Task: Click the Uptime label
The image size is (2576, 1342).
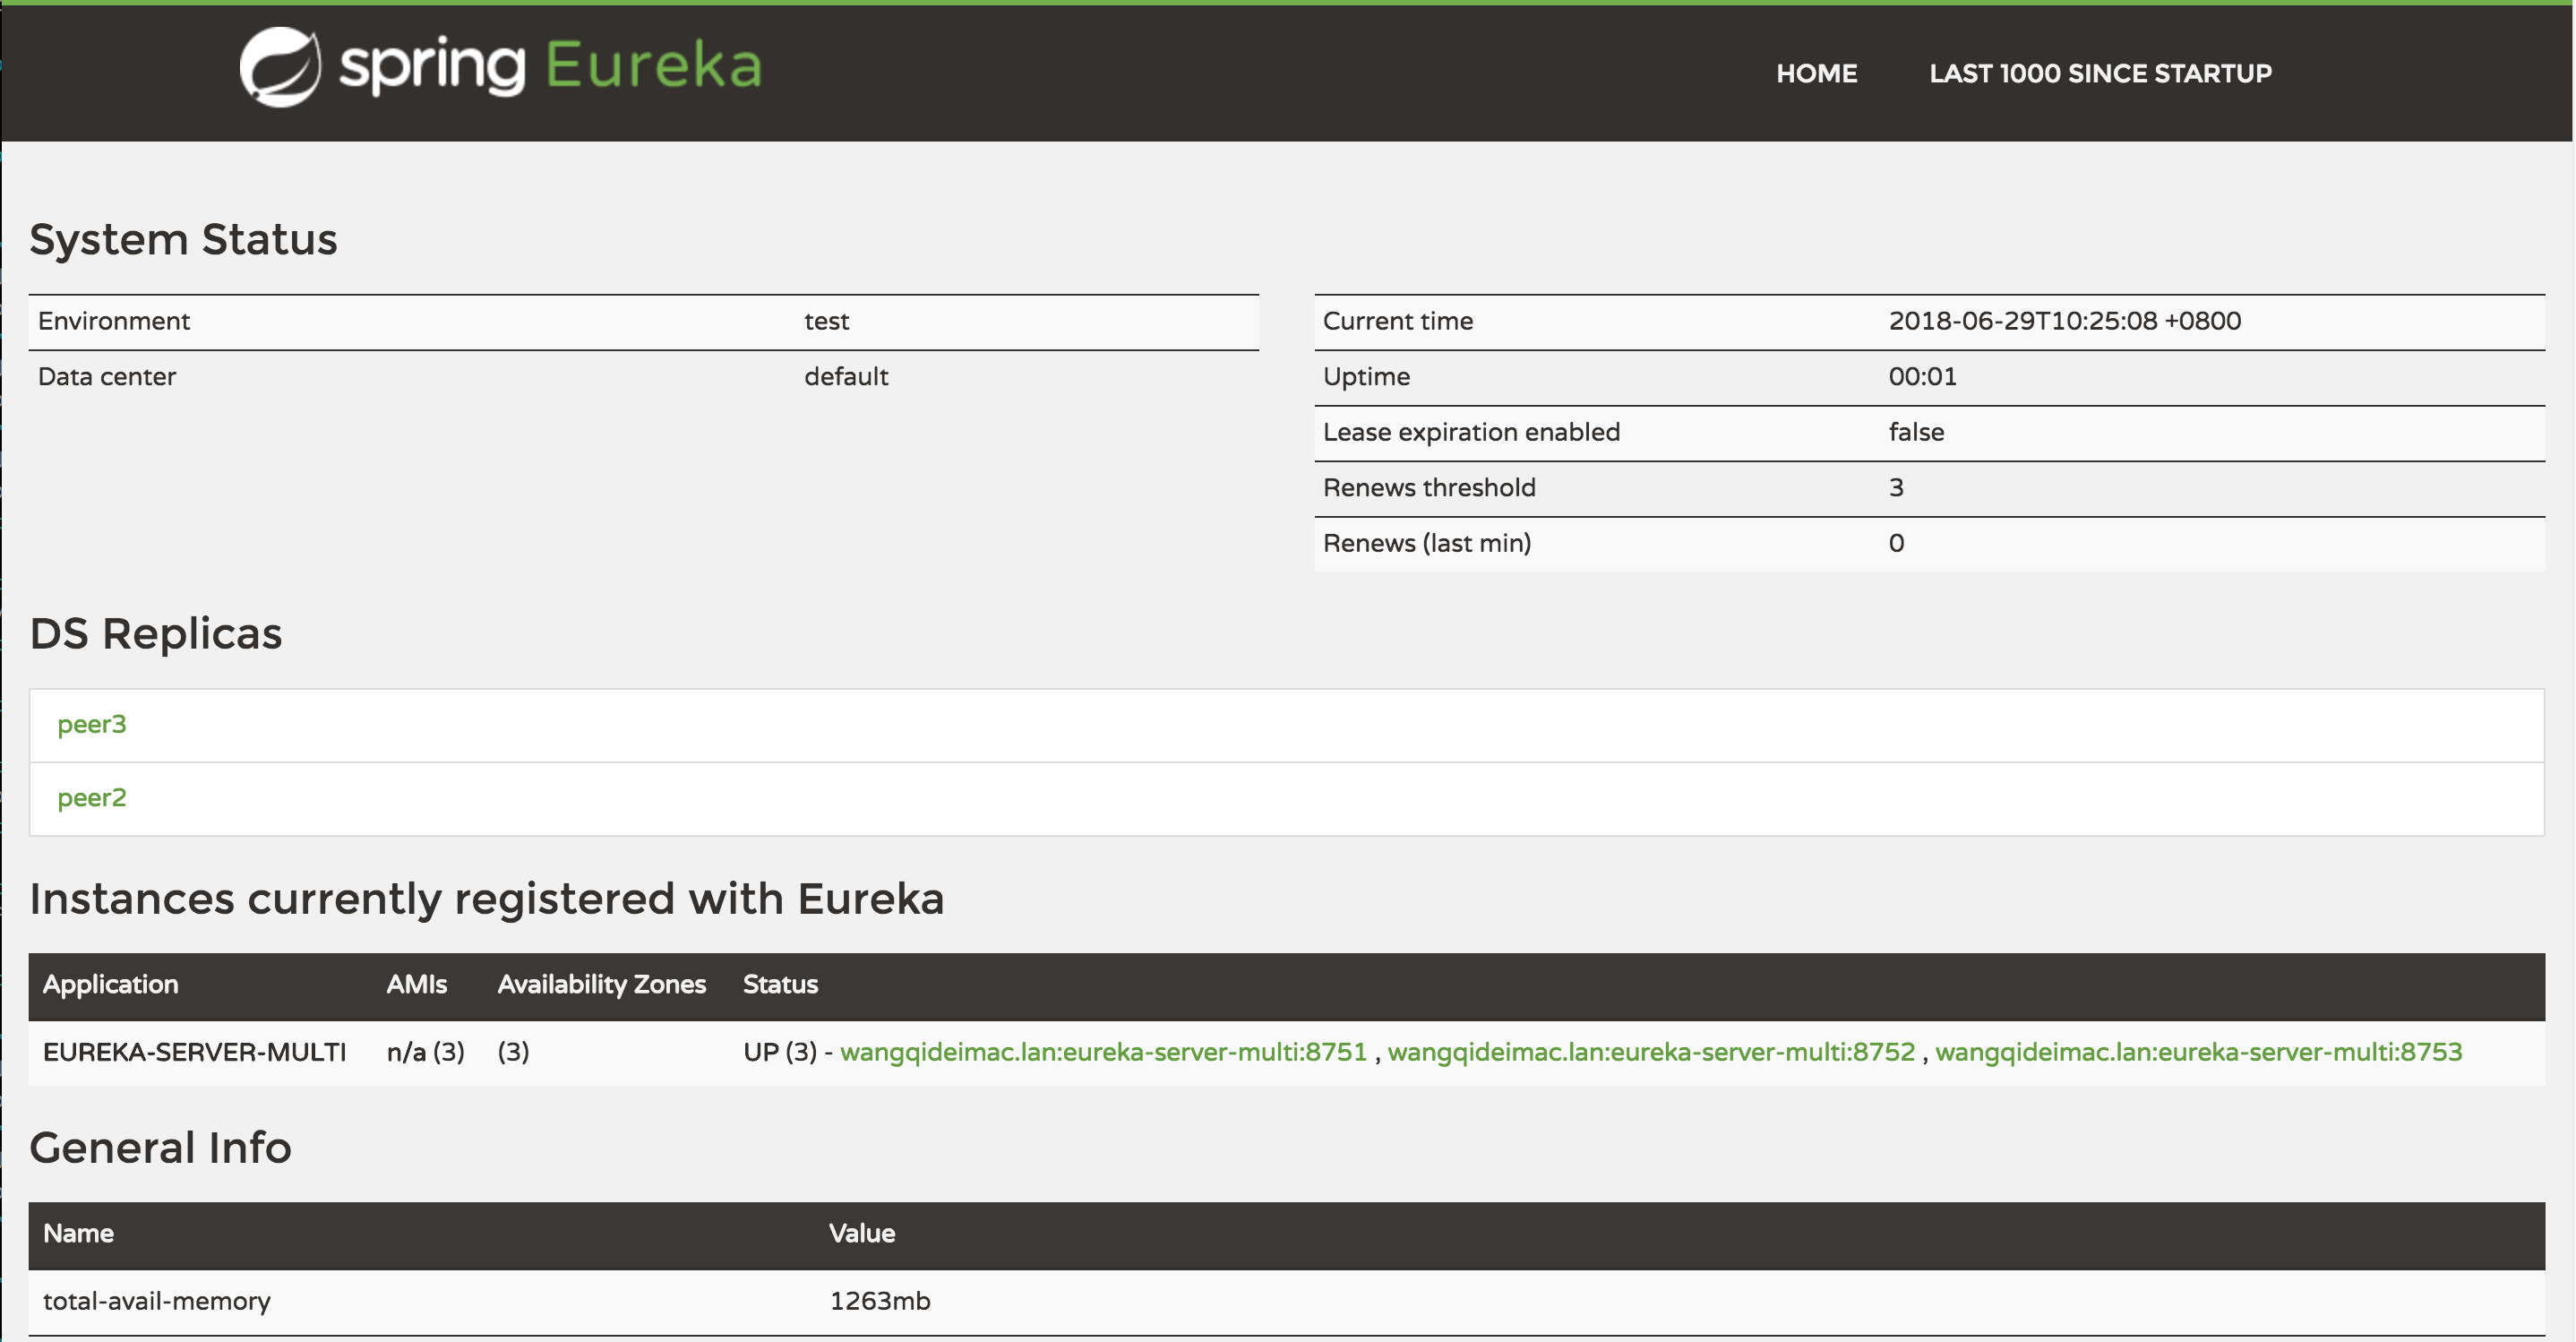Action: [x=1367, y=377]
